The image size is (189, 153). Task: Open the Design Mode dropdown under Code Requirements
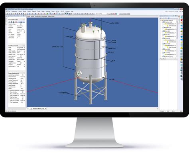(24, 48)
